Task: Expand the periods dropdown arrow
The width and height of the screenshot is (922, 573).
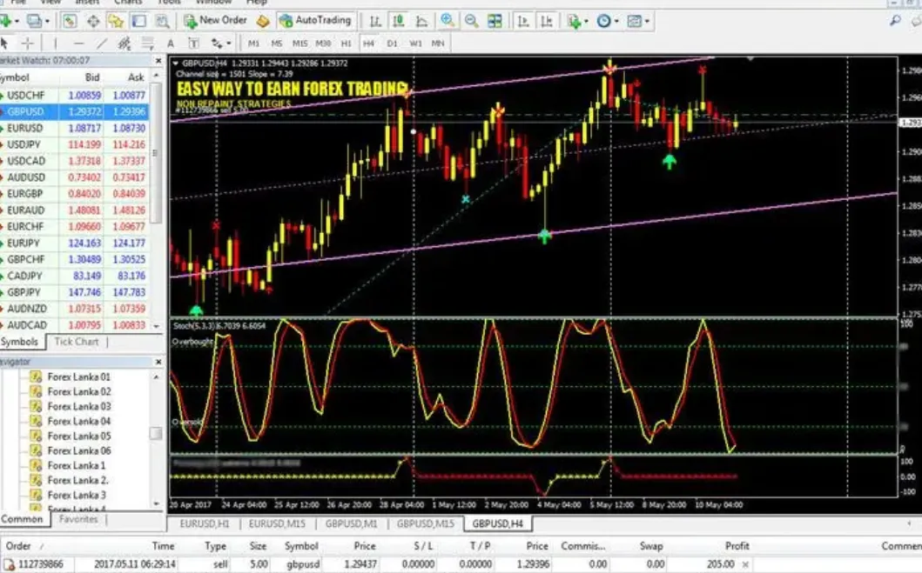Action: click(616, 22)
